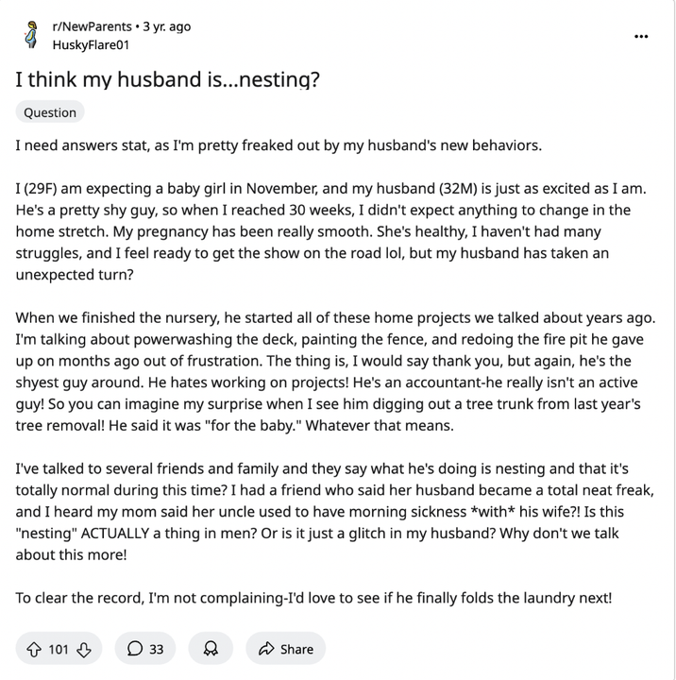Click the Share button label
676x680 pixels.
[296, 649]
